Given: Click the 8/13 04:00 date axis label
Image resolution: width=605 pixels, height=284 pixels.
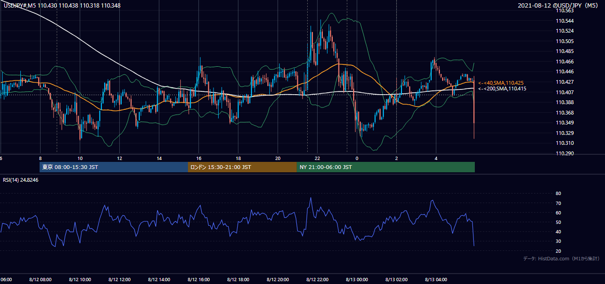Looking at the screenshot, I should coord(436,280).
